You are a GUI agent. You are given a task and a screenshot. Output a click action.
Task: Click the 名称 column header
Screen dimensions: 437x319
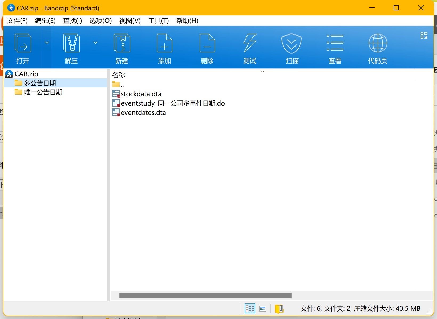[x=119, y=75]
